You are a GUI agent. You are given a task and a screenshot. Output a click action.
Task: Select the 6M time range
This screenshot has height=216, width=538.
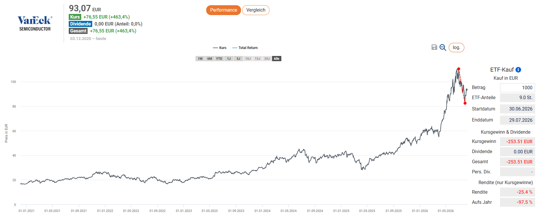click(210, 59)
